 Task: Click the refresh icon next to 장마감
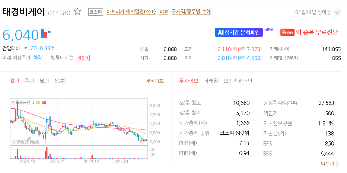[x=337, y=12]
